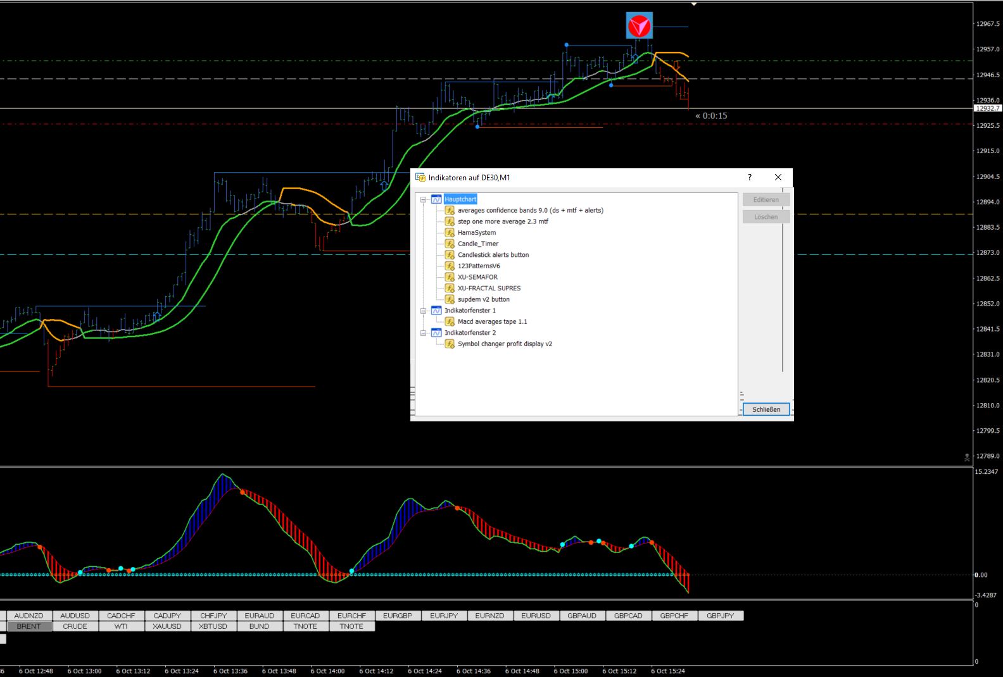The width and height of the screenshot is (1003, 677).
Task: Toggle the BRENT symbol button
Action: click(29, 626)
